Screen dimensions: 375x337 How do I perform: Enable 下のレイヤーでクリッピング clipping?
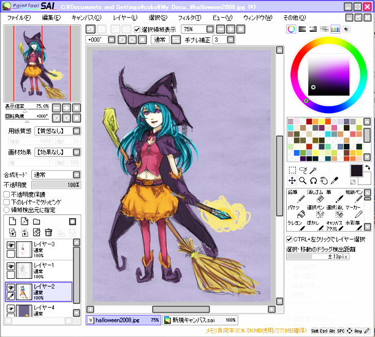tap(7, 202)
